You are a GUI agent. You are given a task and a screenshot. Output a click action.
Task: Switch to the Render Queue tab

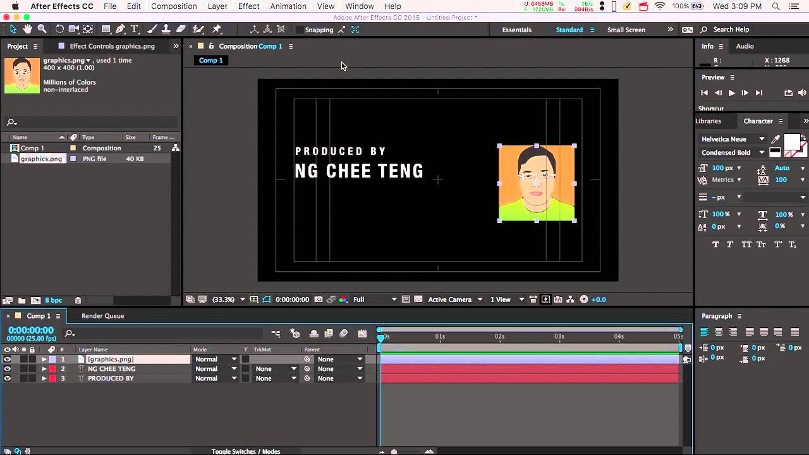pyautogui.click(x=102, y=316)
